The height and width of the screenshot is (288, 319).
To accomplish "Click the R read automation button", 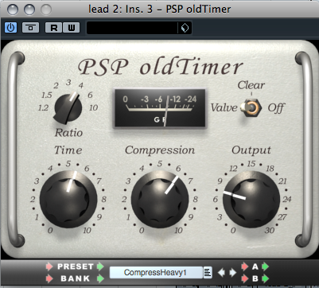I will coord(54,28).
